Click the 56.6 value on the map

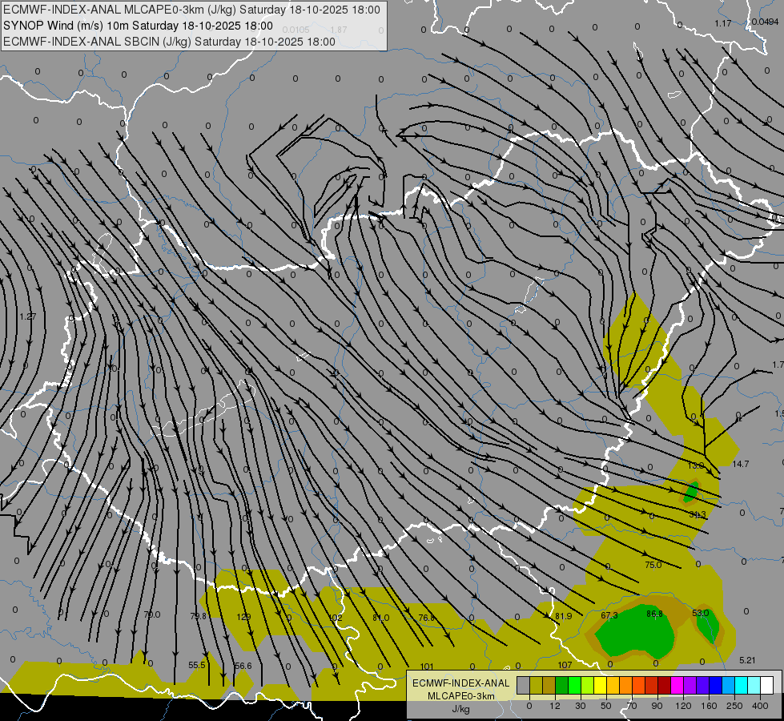pos(243,666)
